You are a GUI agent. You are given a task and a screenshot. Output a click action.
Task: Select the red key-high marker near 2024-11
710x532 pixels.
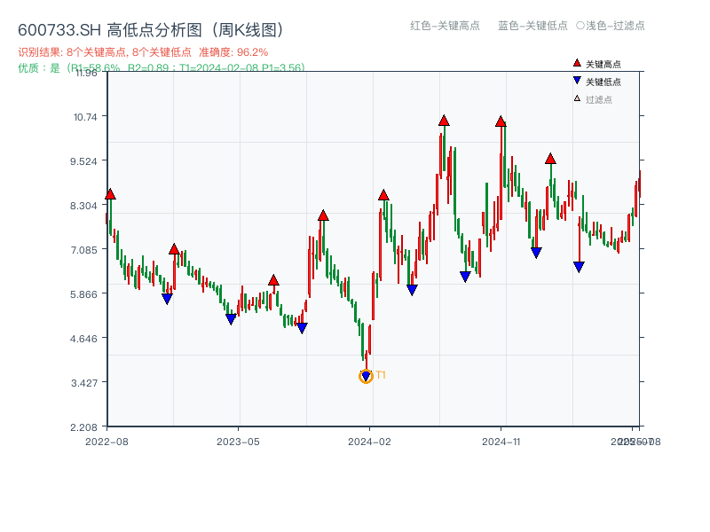tap(502, 122)
